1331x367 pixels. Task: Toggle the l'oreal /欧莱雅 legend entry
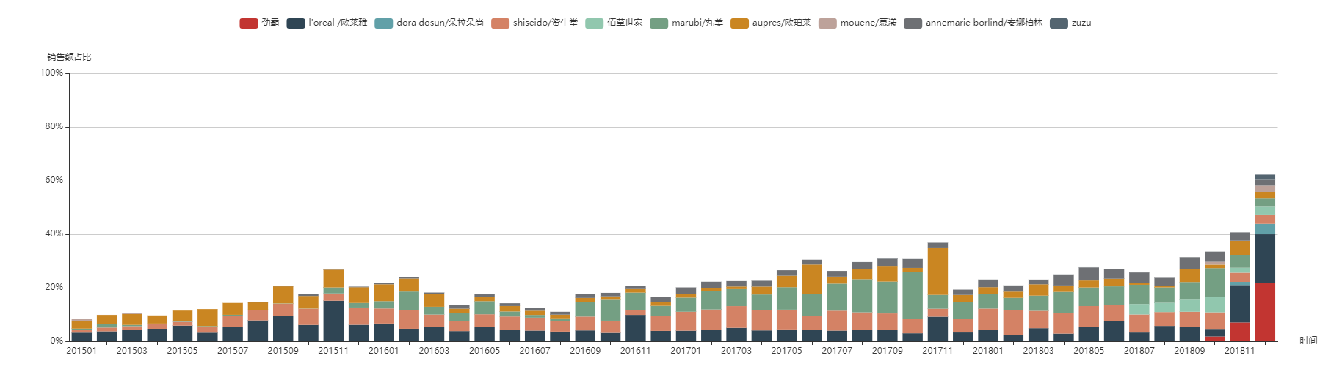(x=327, y=23)
